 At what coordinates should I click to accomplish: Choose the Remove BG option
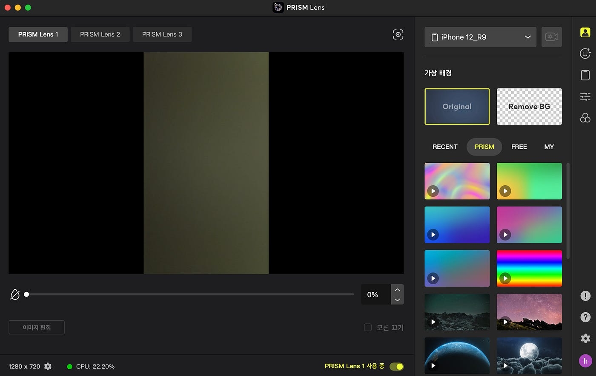(x=529, y=107)
